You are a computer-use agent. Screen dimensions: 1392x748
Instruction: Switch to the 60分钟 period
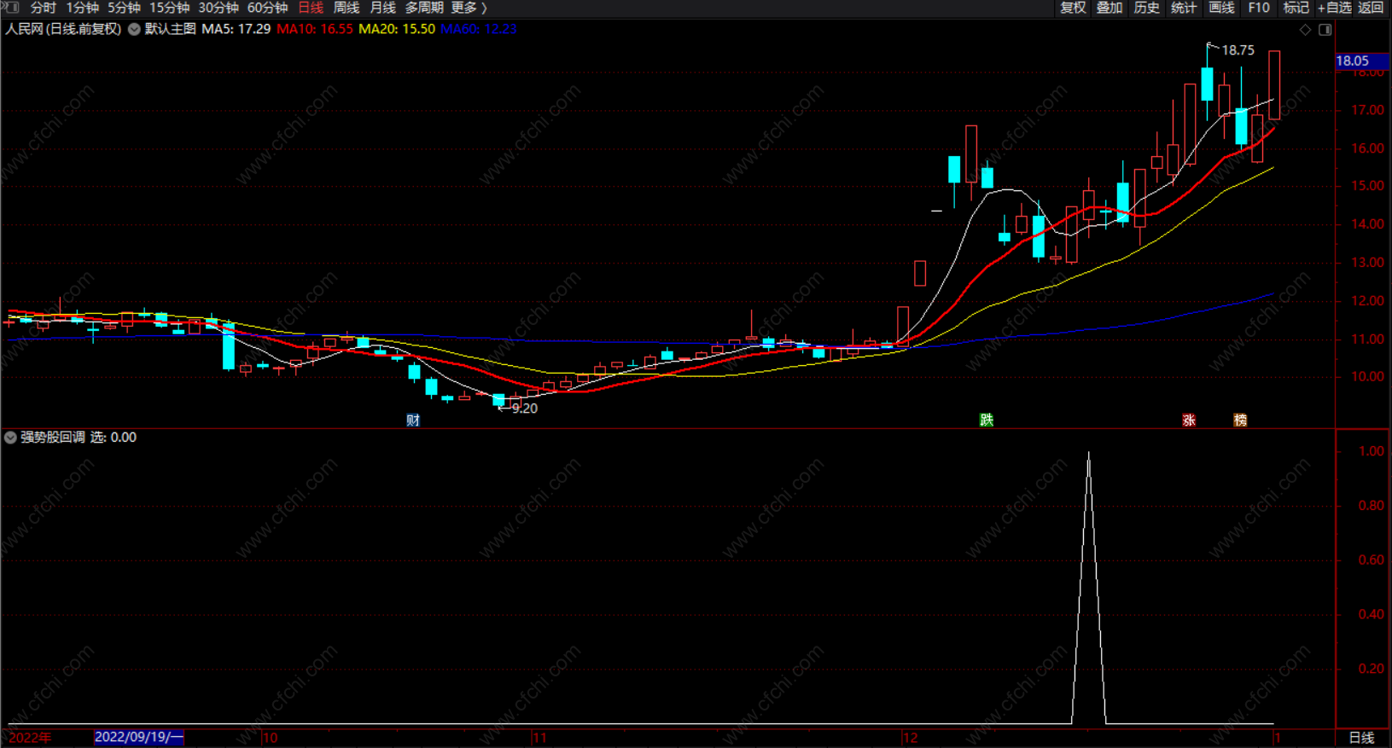click(x=267, y=8)
